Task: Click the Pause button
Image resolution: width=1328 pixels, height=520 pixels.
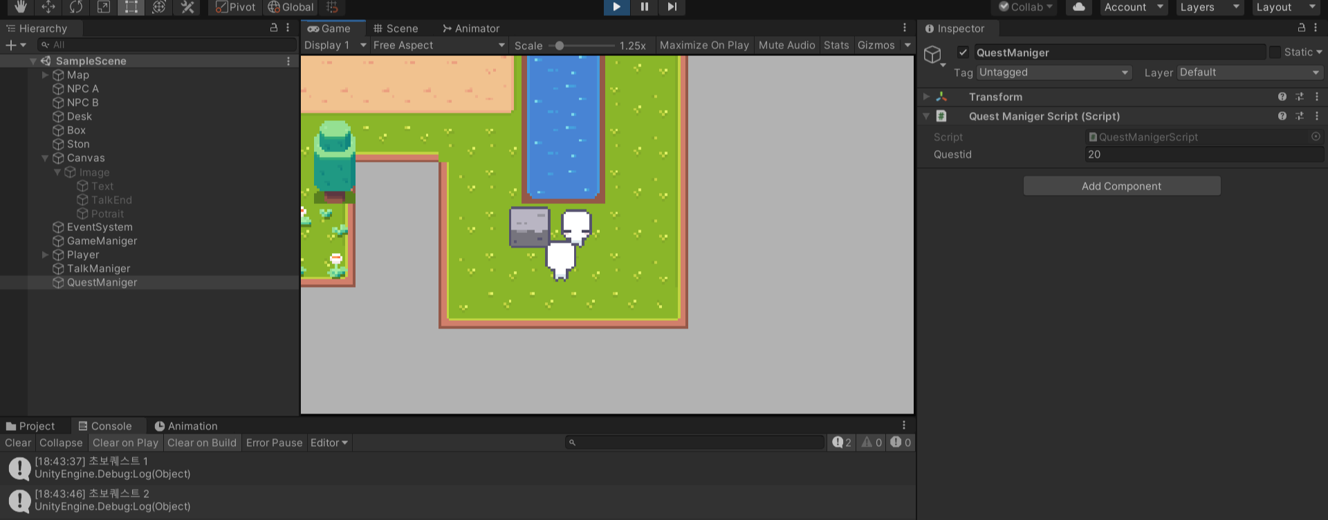Action: [x=644, y=7]
